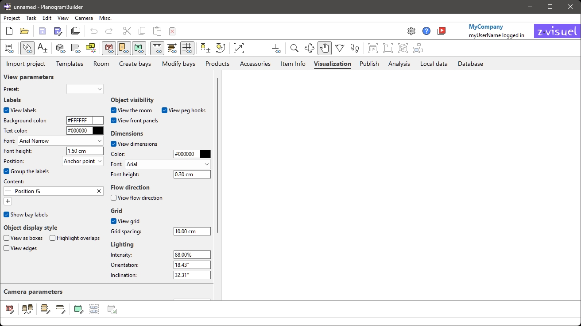Switch to the Products tab
The image size is (581, 326).
[217, 64]
